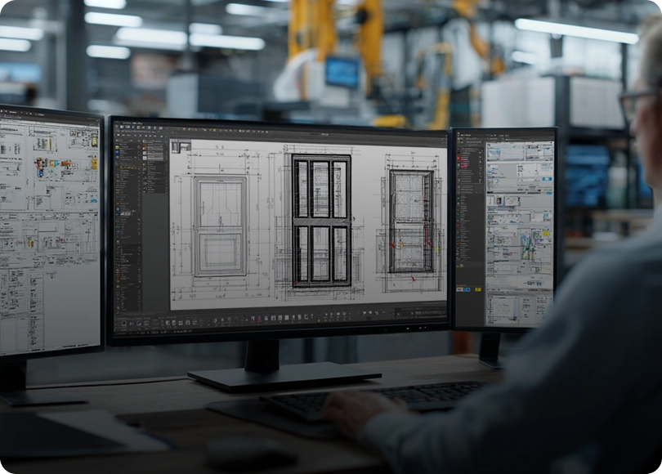
Task: Click the rightmost icon on the bottom toolbar
Action: click(442, 314)
